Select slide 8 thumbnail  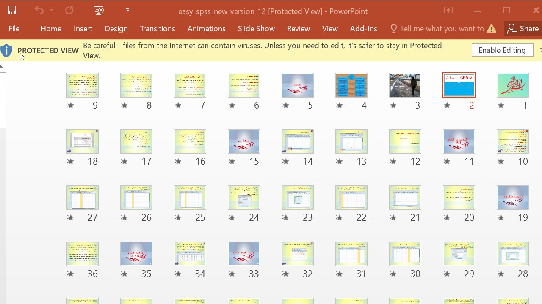tap(136, 85)
